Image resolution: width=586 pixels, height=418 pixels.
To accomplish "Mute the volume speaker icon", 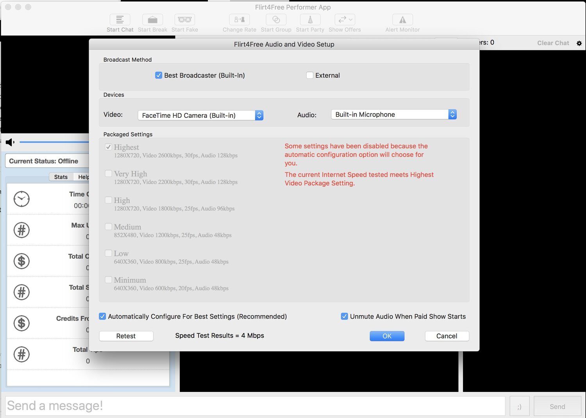I will pos(10,142).
